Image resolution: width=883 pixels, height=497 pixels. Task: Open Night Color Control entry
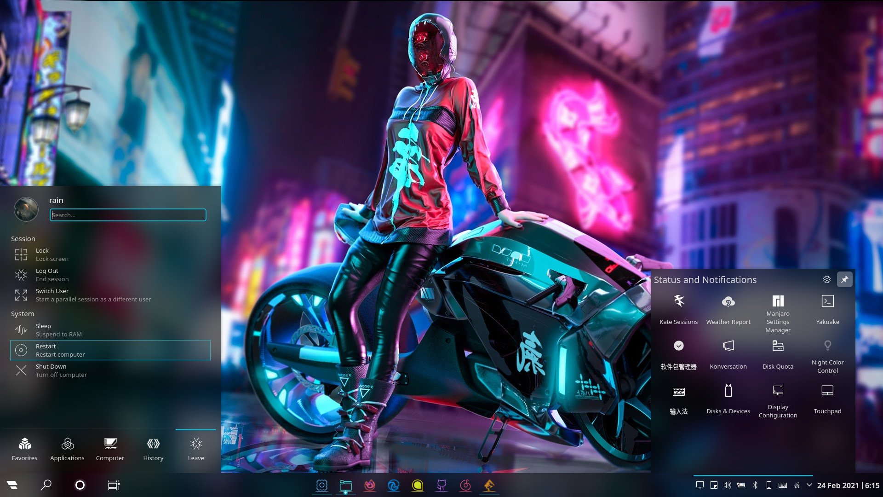click(828, 357)
